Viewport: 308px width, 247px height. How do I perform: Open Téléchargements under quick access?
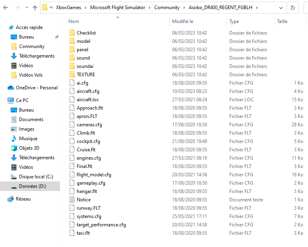37,56
